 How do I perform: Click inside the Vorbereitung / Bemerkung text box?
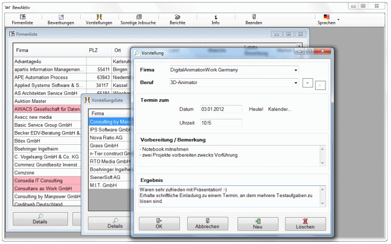click(x=229, y=156)
